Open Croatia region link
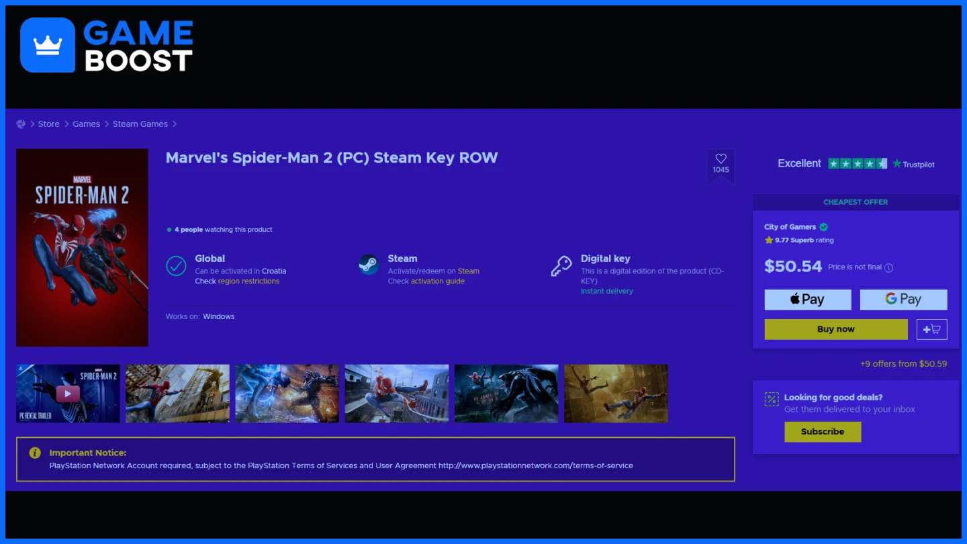 (274, 271)
